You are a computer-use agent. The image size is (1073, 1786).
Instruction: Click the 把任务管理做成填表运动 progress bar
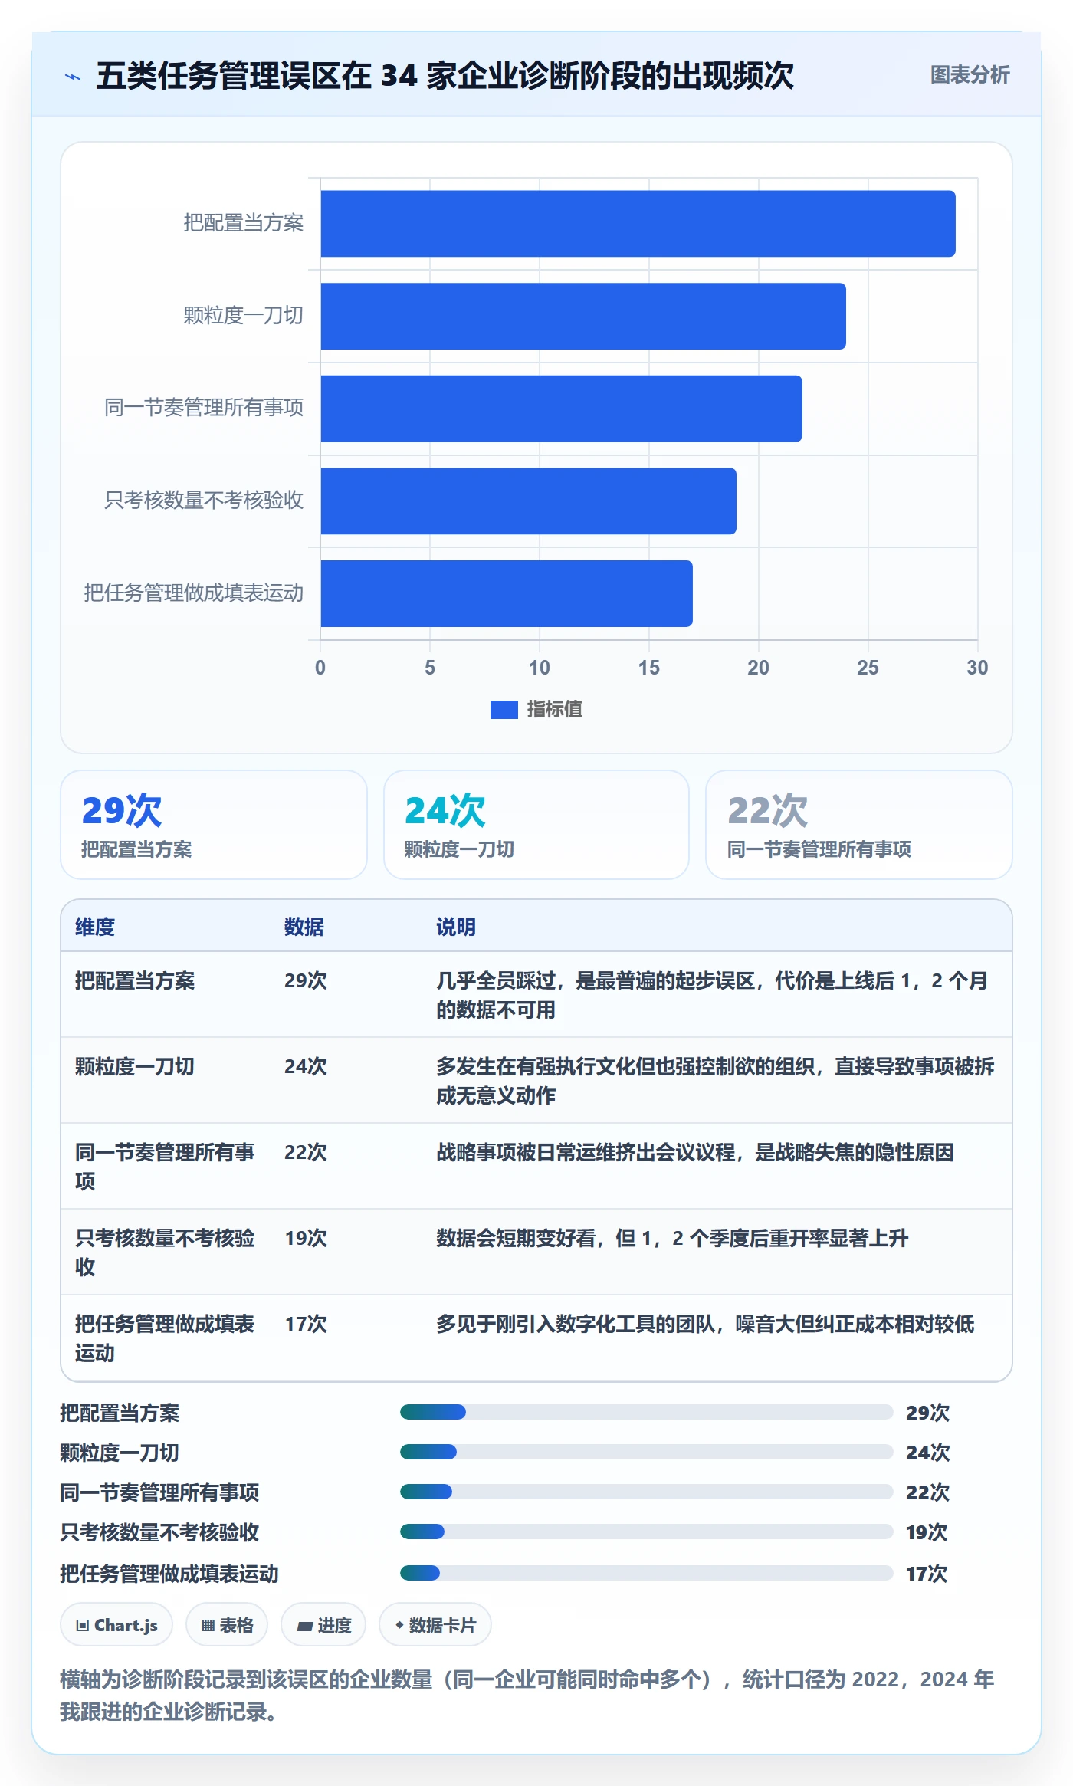coord(646,1573)
